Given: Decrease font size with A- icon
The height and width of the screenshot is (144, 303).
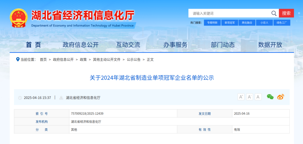Looking at the screenshot, I should pyautogui.click(x=249, y=97).
